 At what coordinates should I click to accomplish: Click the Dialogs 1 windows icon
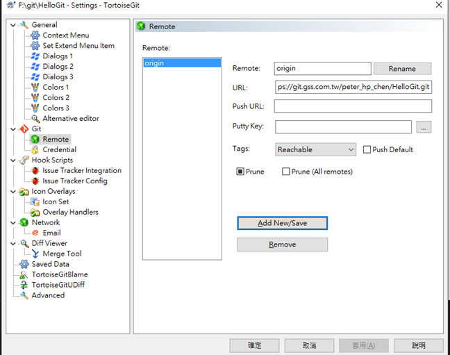(35, 56)
